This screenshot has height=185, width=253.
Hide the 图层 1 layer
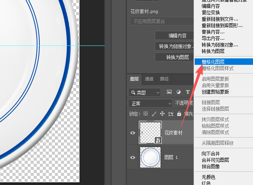pos(133,157)
